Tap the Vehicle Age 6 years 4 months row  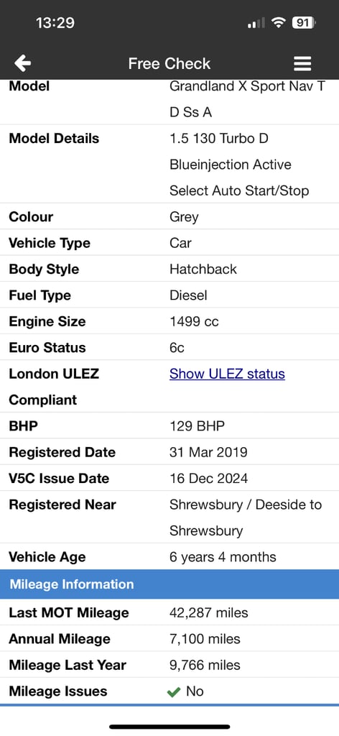point(169,557)
